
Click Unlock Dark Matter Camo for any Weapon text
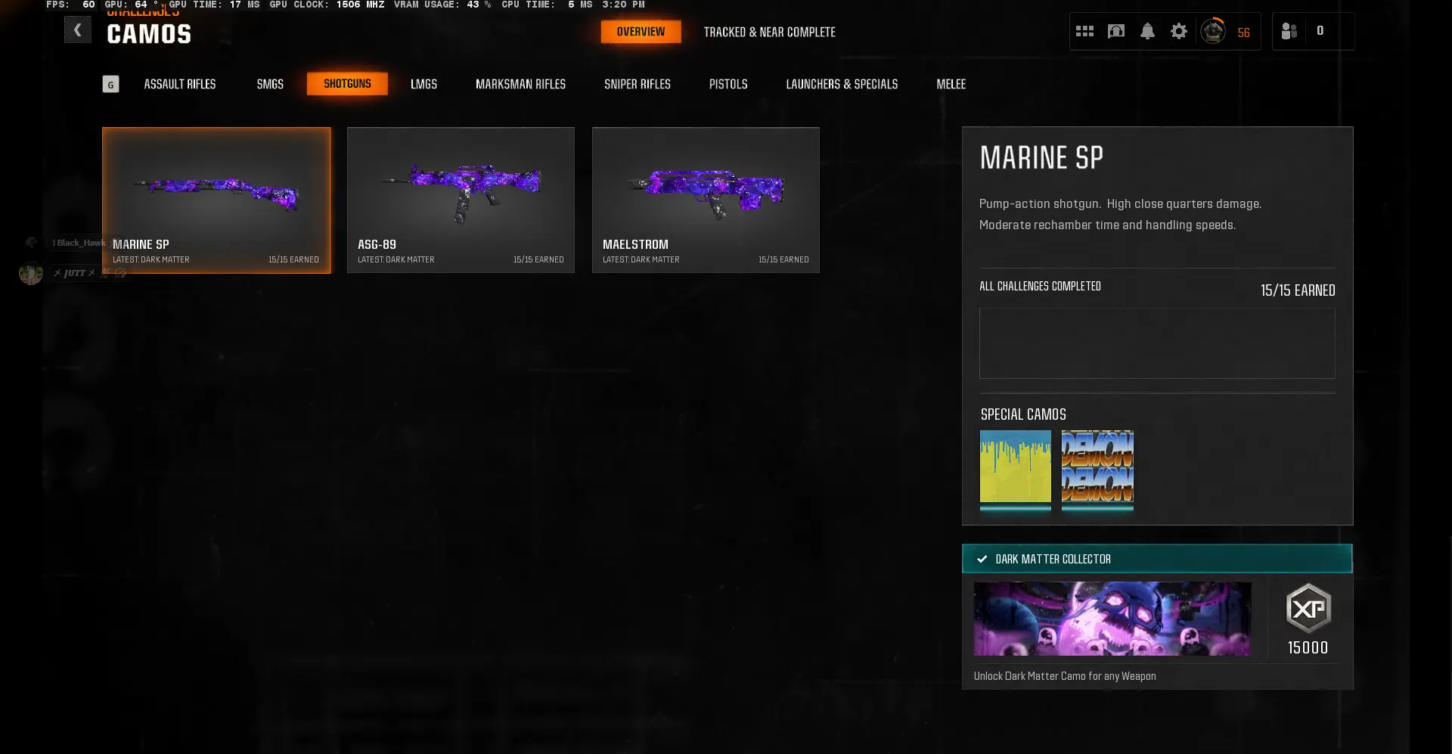(x=1065, y=676)
